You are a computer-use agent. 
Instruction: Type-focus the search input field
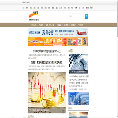pyautogui.click(x=76, y=16)
